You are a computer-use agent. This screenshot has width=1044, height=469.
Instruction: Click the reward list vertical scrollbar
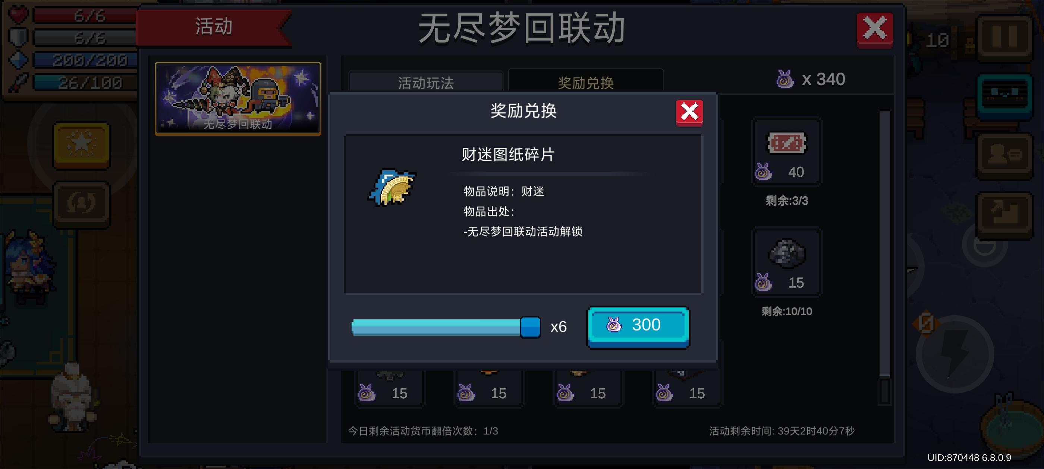884,257
